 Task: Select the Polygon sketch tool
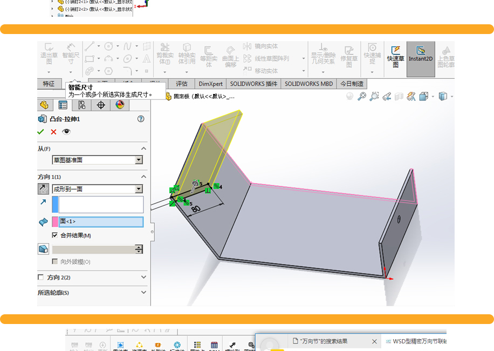coord(108,71)
